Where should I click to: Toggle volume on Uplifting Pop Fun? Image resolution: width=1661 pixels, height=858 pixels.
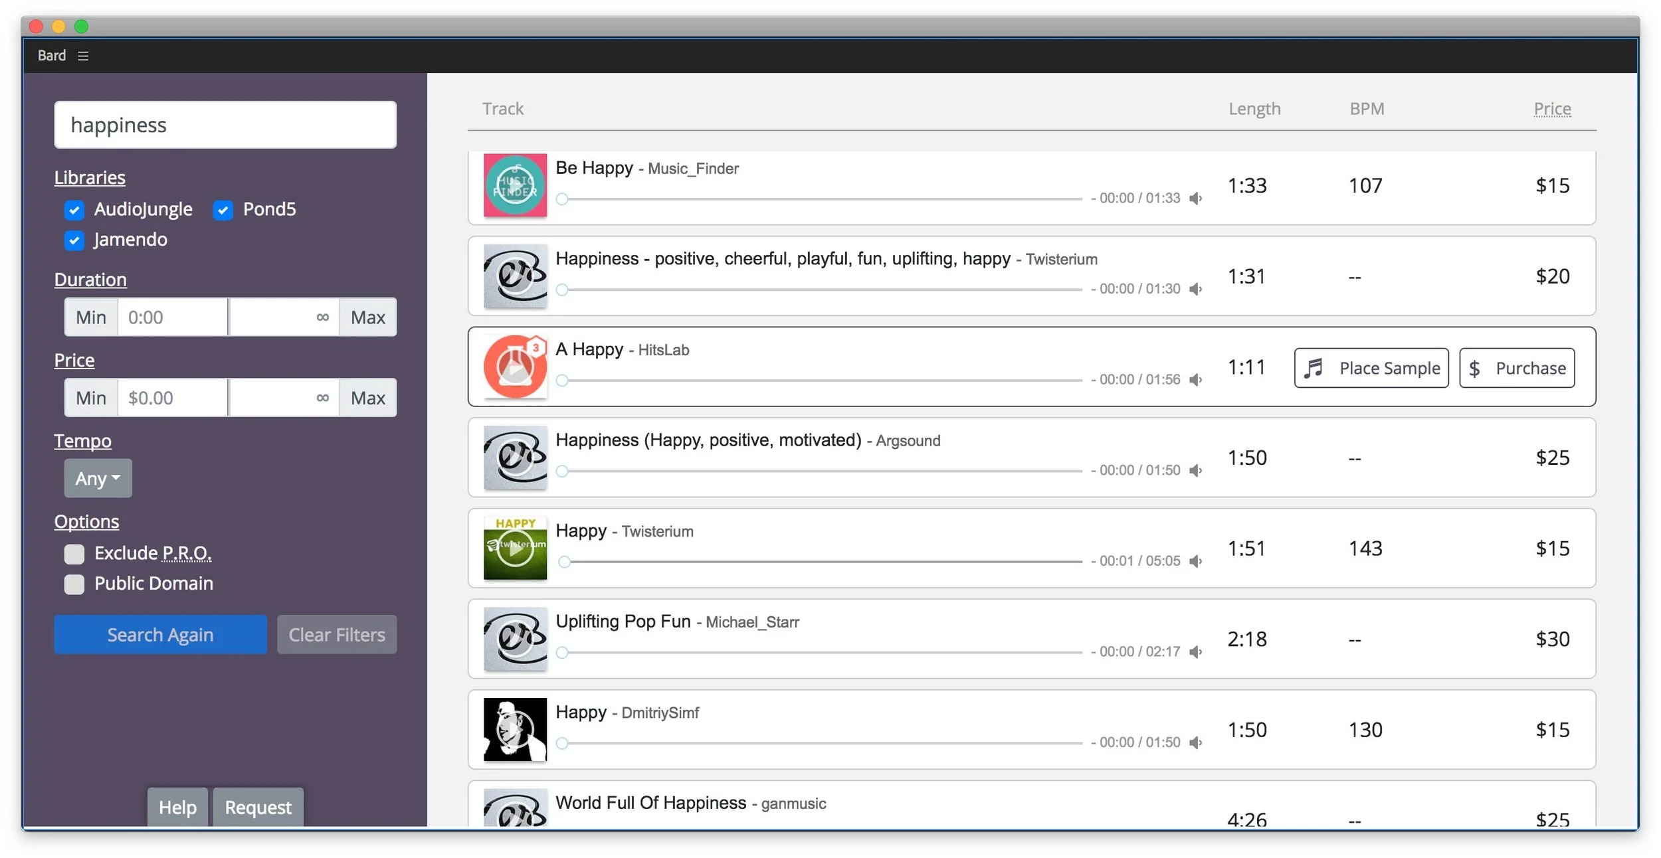coord(1196,652)
